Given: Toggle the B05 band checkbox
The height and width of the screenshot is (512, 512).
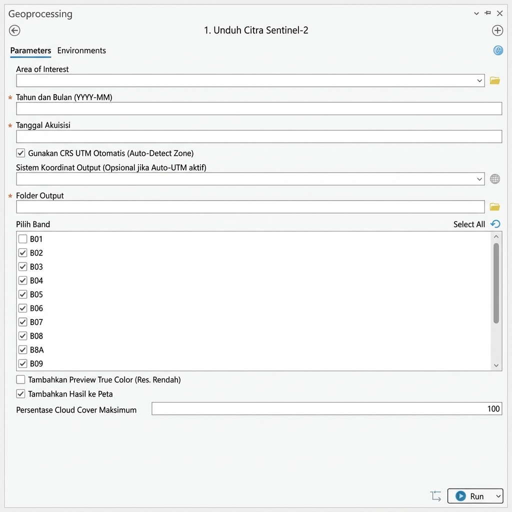Looking at the screenshot, I should 22,294.
